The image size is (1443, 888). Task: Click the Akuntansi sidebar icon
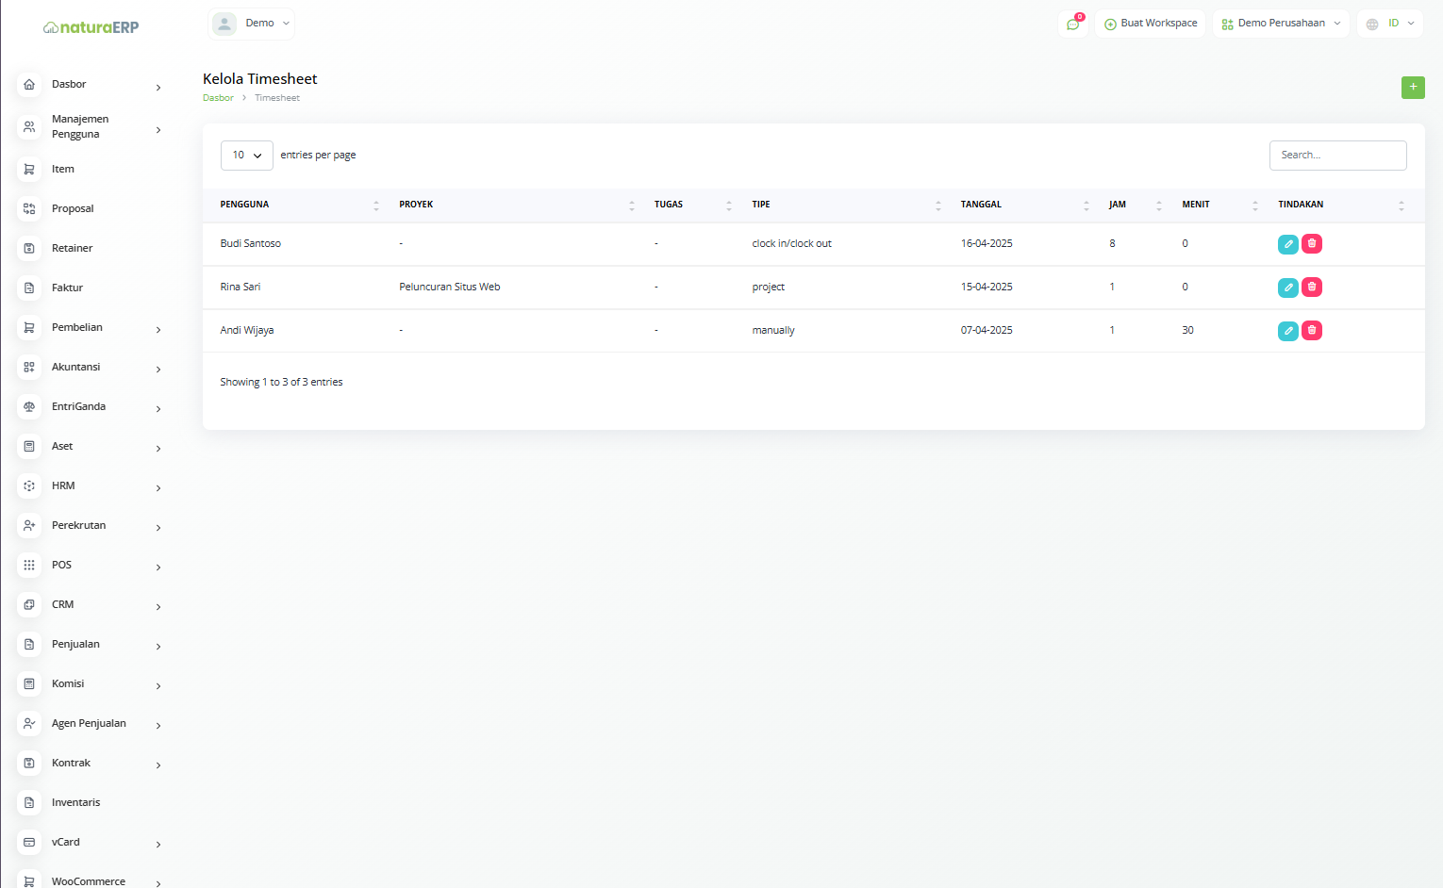[29, 367]
